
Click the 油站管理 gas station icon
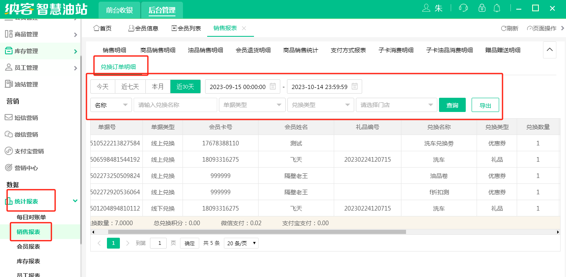[x=8, y=84]
